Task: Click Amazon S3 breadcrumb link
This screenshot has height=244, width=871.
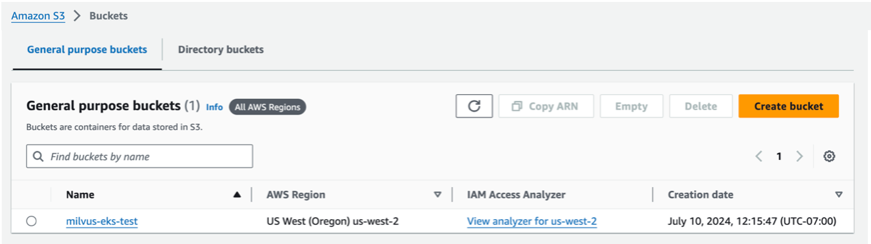Action: [38, 16]
